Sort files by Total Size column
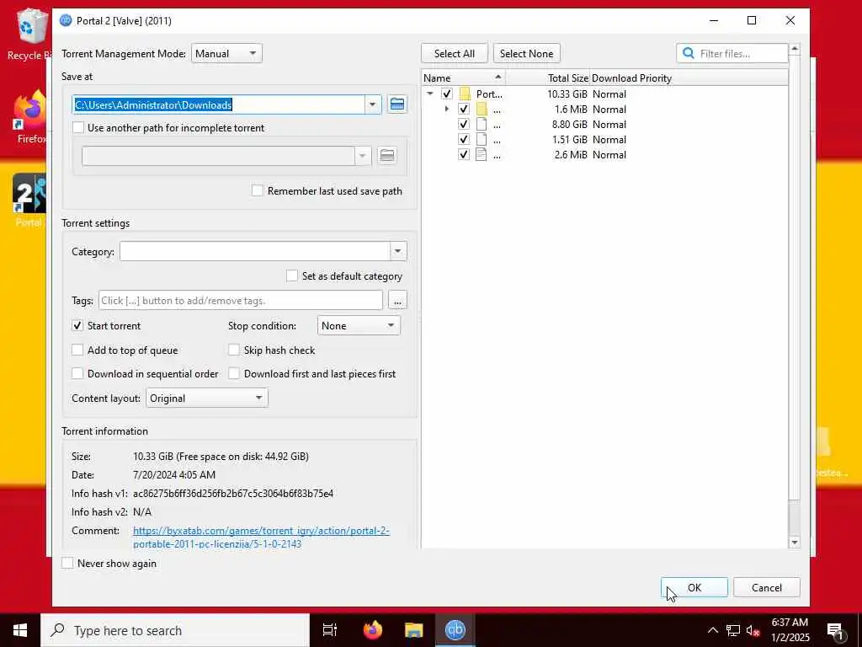This screenshot has height=647, width=862. coord(547,78)
